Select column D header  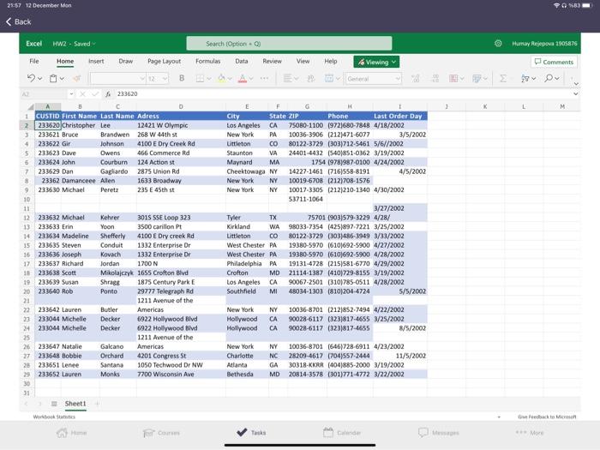tap(181, 107)
